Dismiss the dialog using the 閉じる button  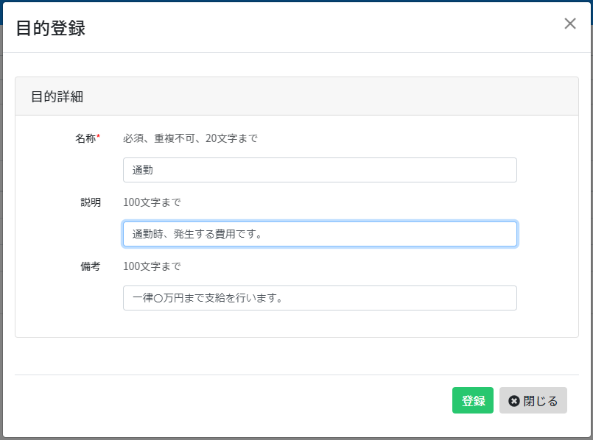tap(533, 400)
